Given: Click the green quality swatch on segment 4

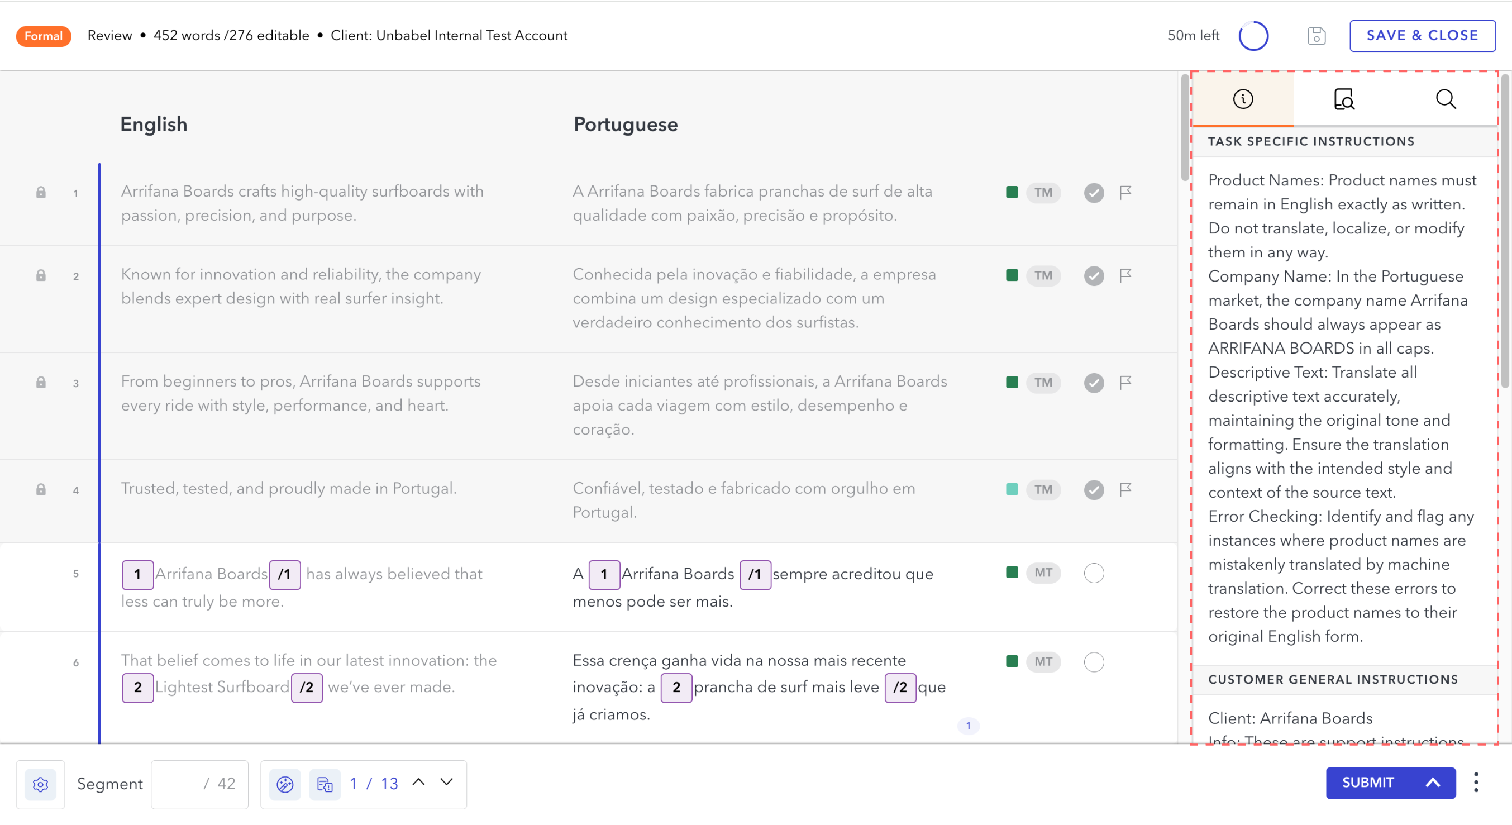Looking at the screenshot, I should (x=1012, y=489).
